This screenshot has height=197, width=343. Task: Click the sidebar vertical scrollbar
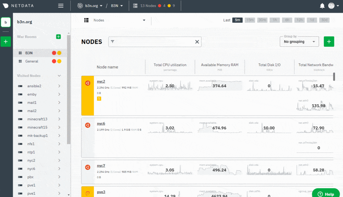pos(69,90)
